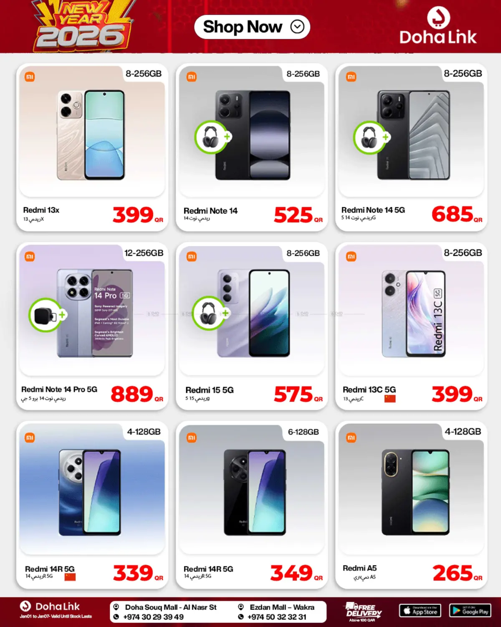Expand the Shop Now chevron arrow
501x627 pixels.
pyautogui.click(x=297, y=27)
